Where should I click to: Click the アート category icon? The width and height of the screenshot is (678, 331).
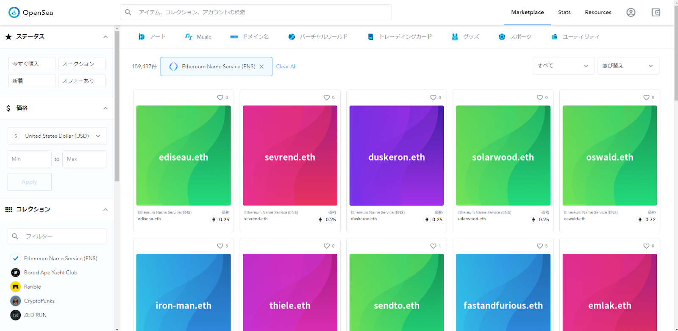tap(142, 37)
